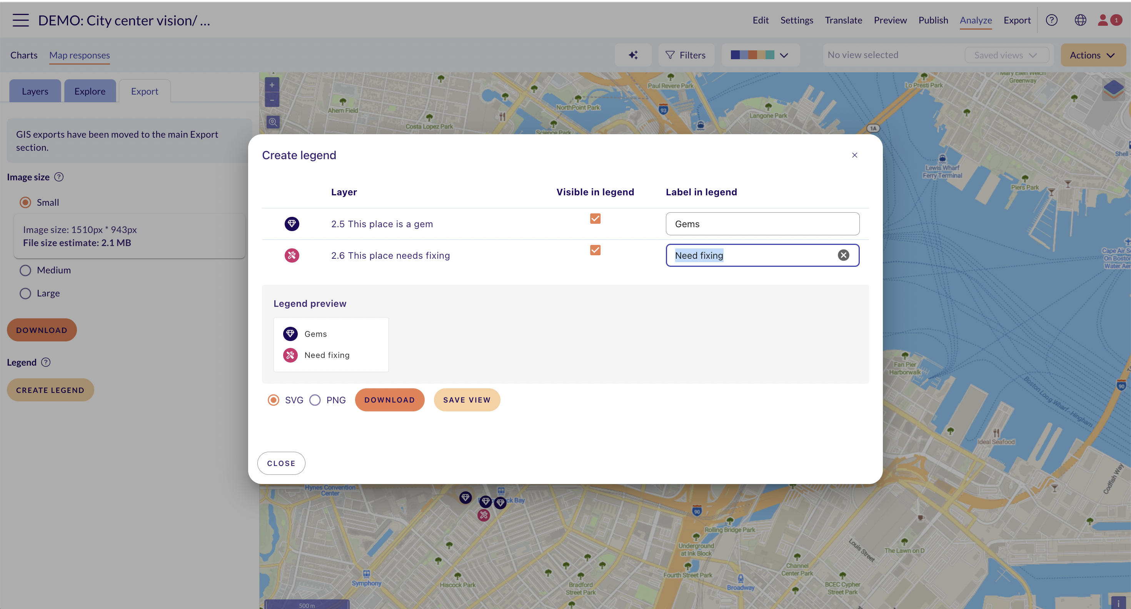Clear the Need fixing label text
1131x609 pixels.
(x=843, y=255)
